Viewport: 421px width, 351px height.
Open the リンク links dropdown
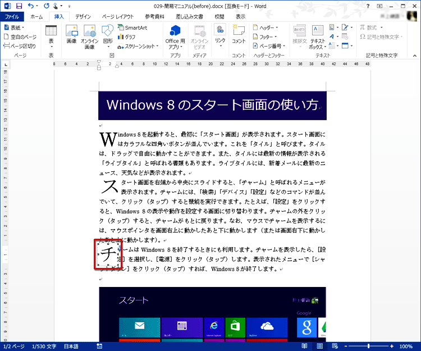coord(220,37)
